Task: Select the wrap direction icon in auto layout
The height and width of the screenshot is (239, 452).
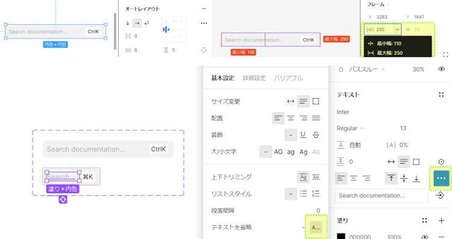Action: coord(146,23)
